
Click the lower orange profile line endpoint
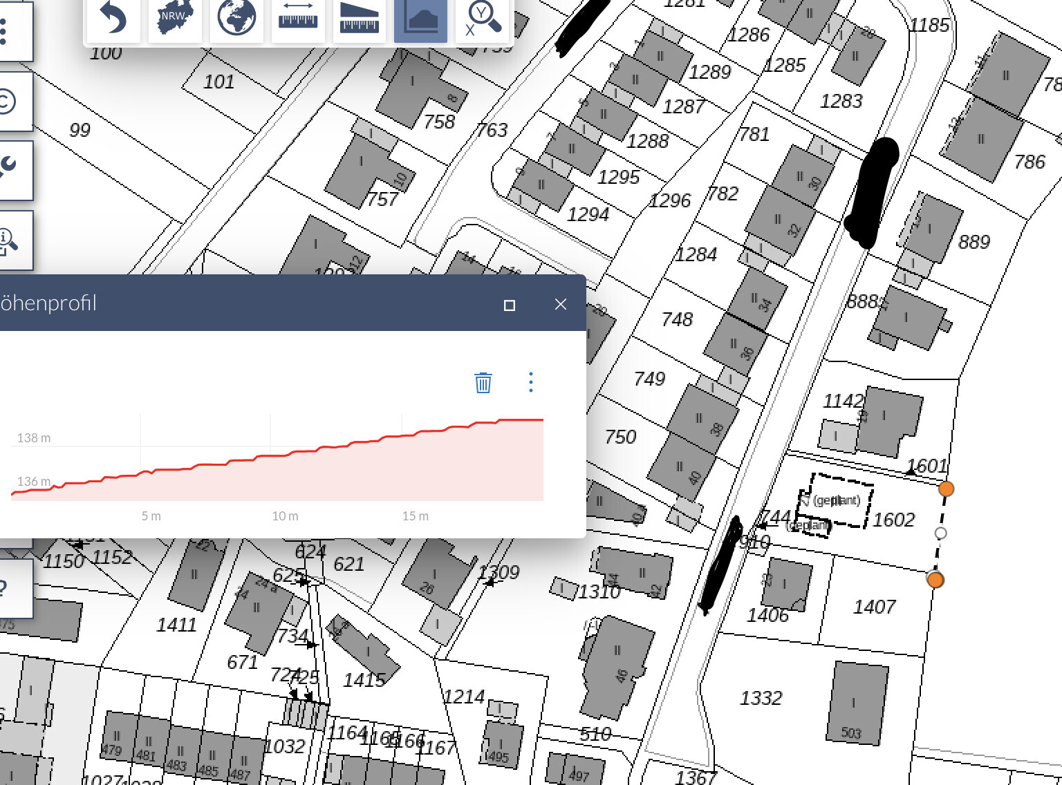pyautogui.click(x=935, y=580)
